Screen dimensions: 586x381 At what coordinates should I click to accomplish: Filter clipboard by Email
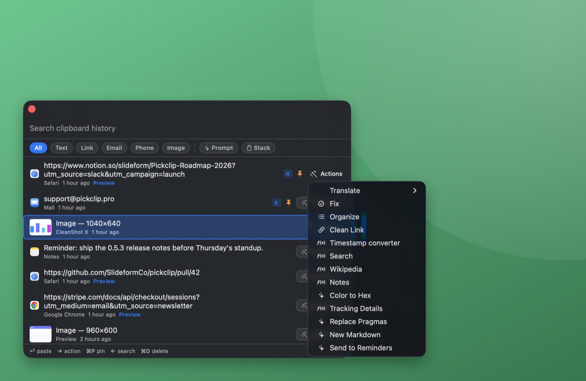coord(114,148)
